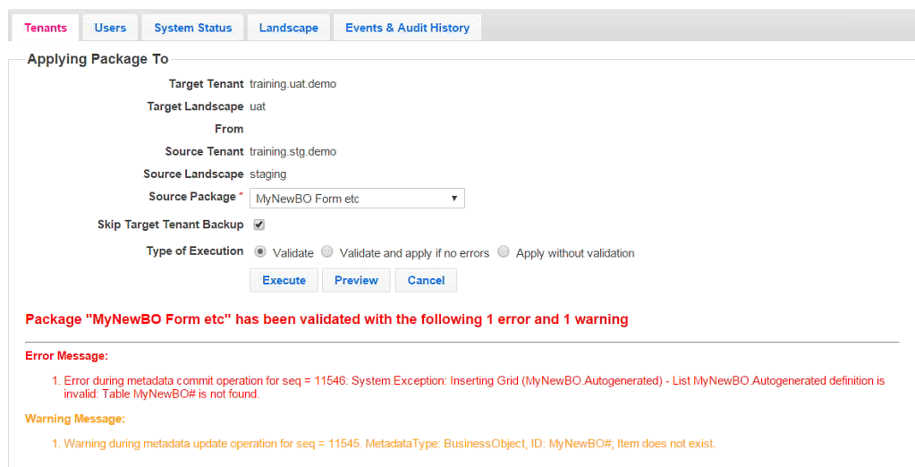915x467 pixels.
Task: Select the Landscape tab
Action: click(x=288, y=28)
